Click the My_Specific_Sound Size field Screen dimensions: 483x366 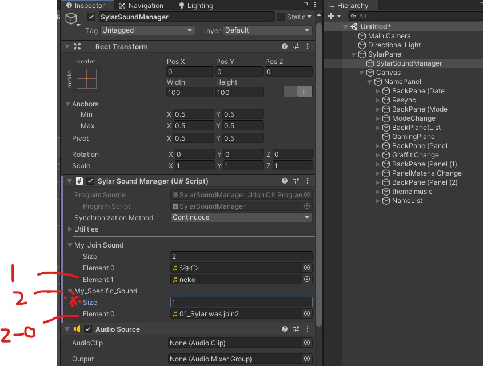[241, 302]
